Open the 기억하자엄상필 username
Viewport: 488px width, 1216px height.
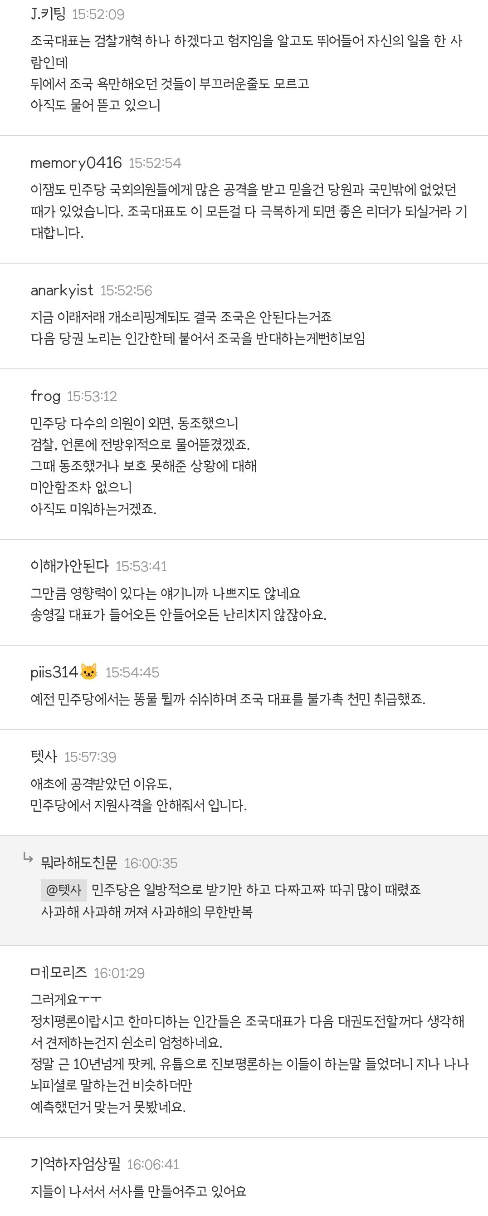pos(75,1164)
